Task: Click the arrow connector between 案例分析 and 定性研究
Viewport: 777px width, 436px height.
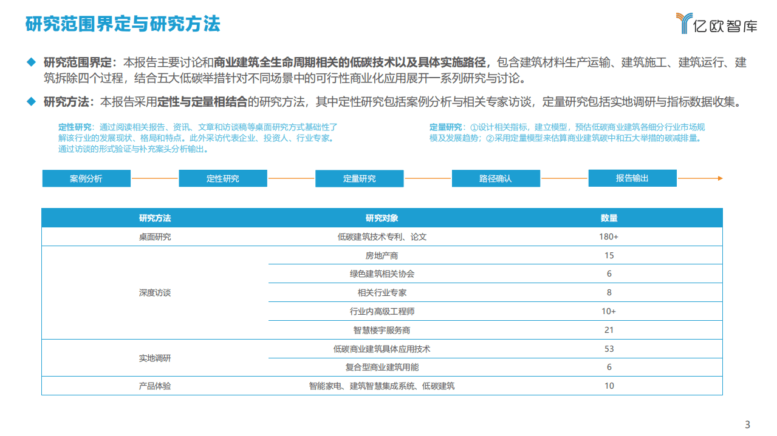Action: 154,178
